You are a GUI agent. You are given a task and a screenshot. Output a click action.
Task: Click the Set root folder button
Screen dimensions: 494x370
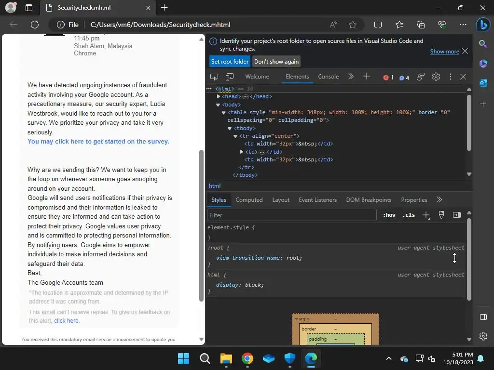(x=230, y=62)
